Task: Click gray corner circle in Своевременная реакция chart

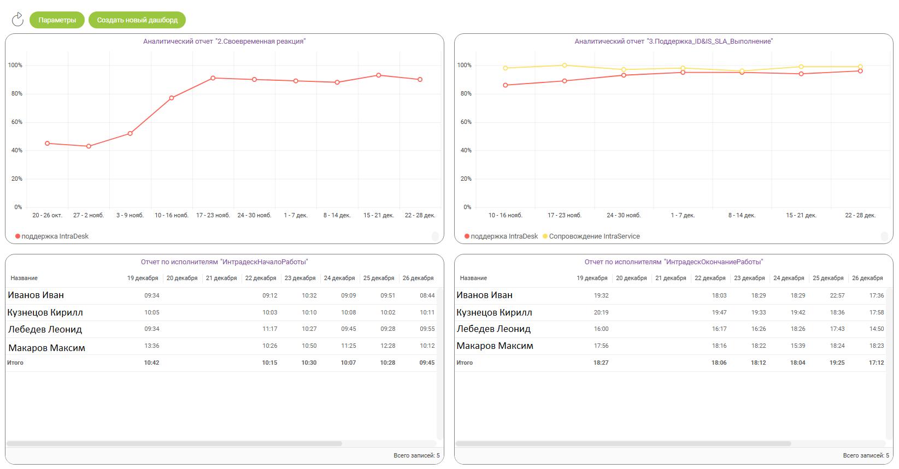Action: [x=435, y=236]
